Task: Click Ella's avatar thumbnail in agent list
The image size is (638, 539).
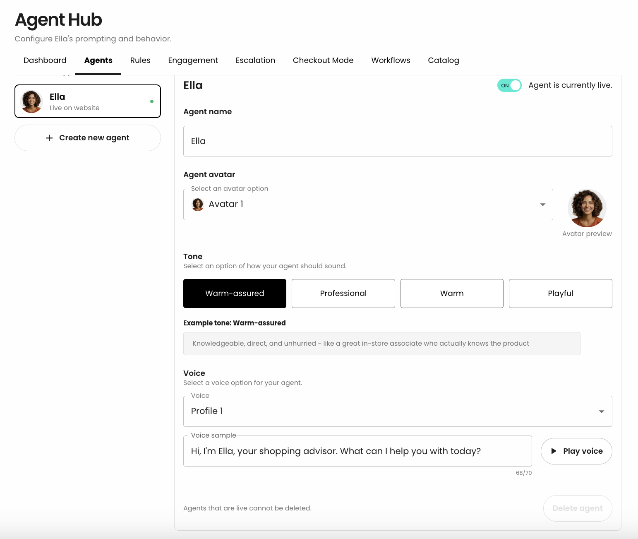Action: point(31,101)
